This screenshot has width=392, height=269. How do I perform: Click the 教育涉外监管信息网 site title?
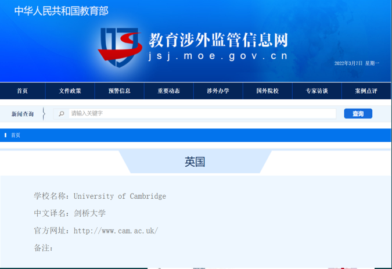point(218,40)
